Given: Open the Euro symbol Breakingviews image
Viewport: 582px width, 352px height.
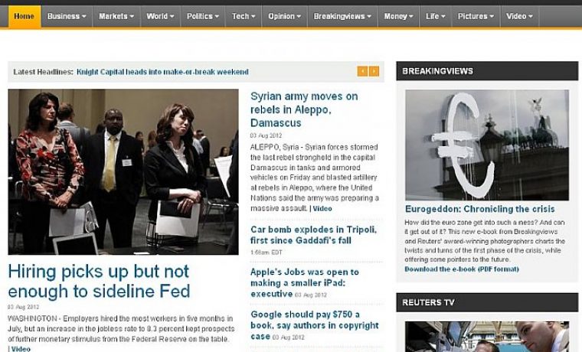Looking at the screenshot, I should [487, 145].
